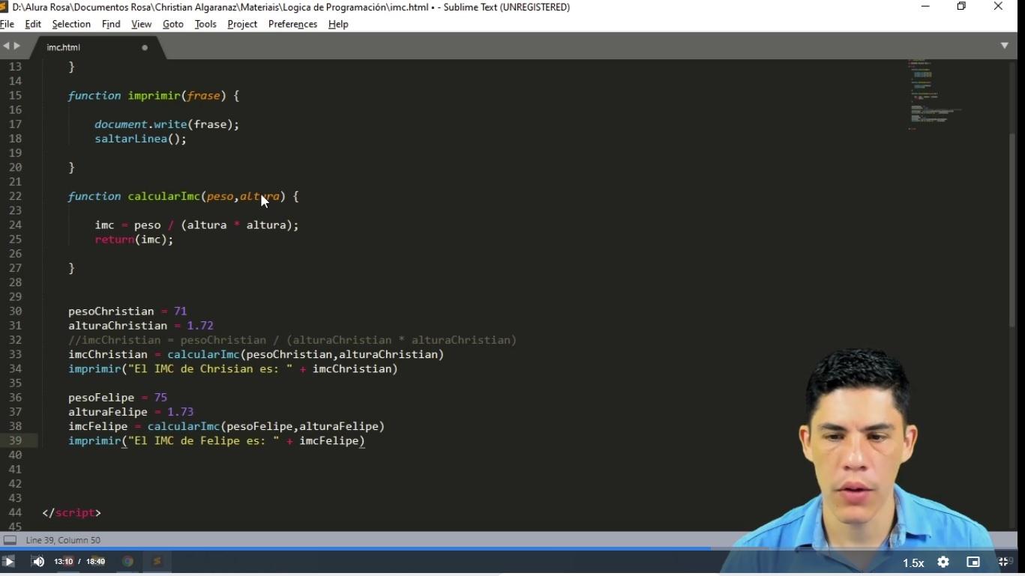Screen dimensions: 1025x576
Task: Click the Sublime Text taskbar icon
Action: (157, 561)
